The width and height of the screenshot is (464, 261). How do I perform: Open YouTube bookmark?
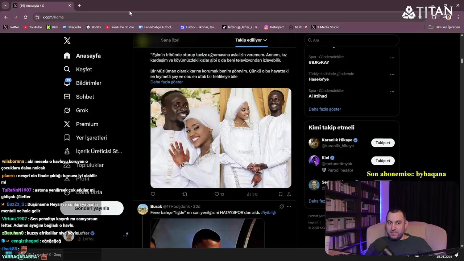pyautogui.click(x=33, y=27)
